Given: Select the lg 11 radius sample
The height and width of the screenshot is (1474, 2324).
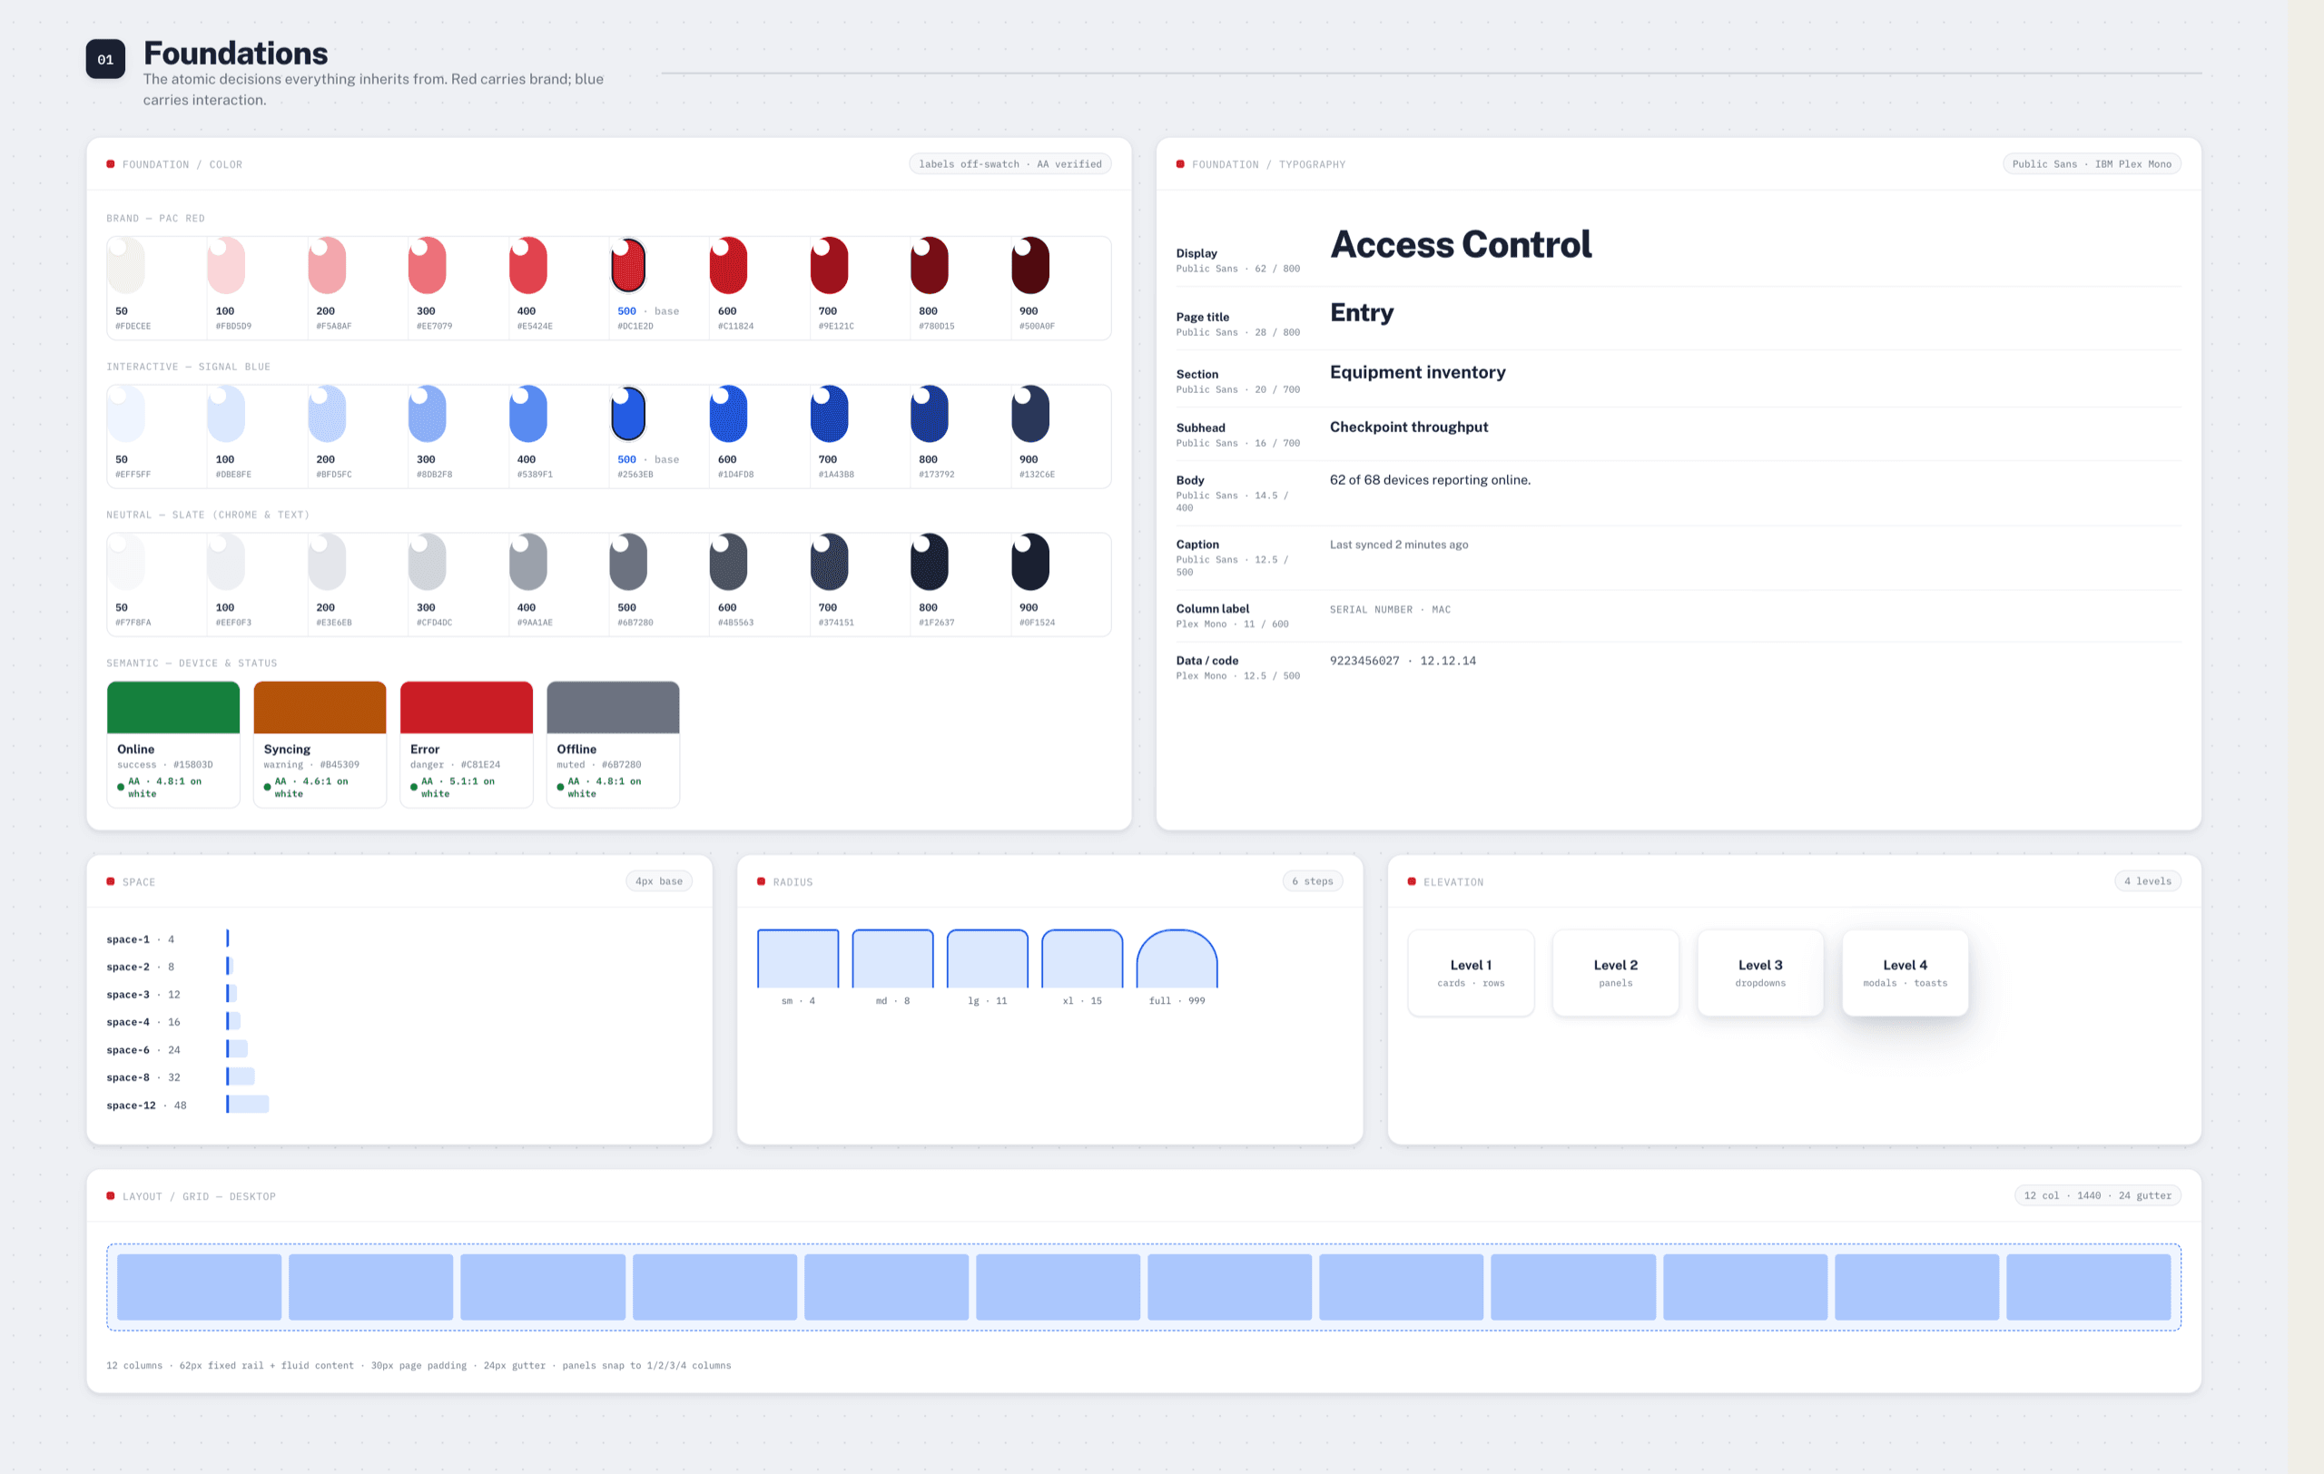Looking at the screenshot, I should (x=988, y=958).
